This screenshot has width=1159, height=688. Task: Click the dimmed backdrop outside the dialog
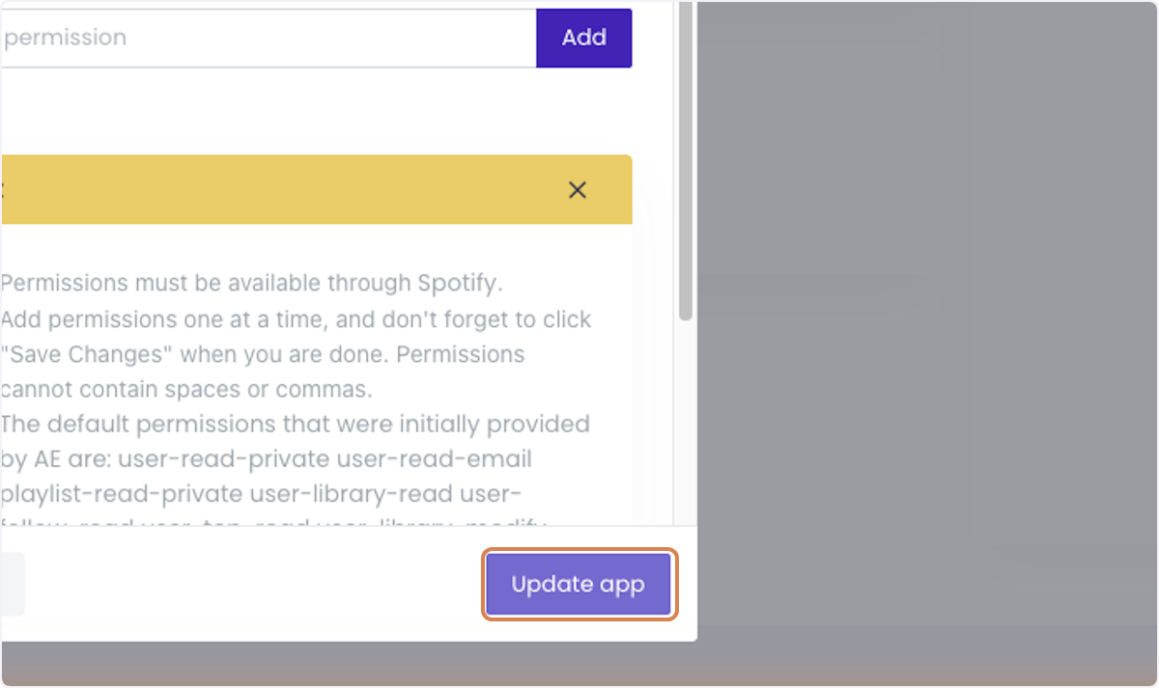927,318
